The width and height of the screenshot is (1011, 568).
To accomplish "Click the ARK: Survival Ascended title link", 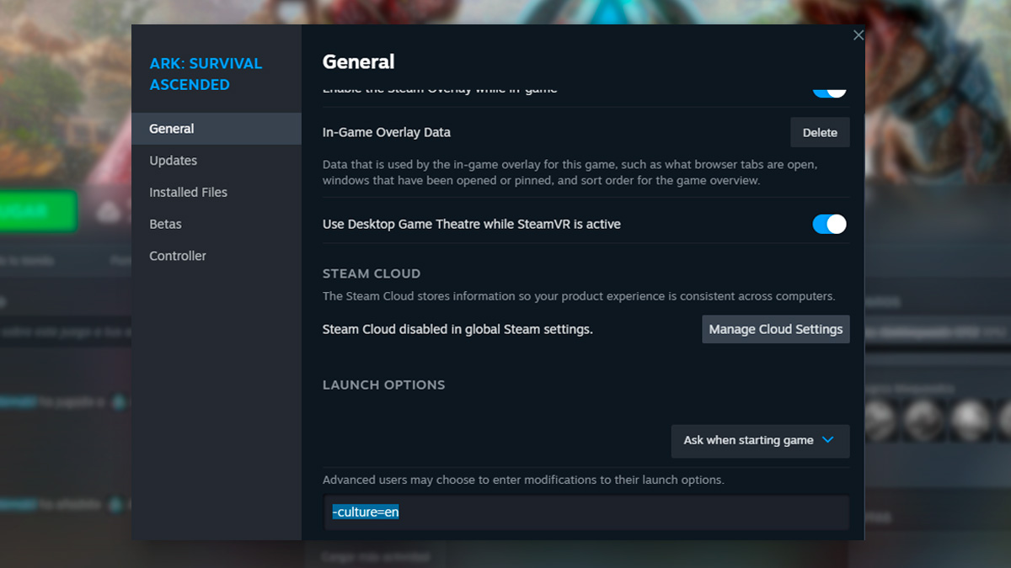I will [x=206, y=74].
